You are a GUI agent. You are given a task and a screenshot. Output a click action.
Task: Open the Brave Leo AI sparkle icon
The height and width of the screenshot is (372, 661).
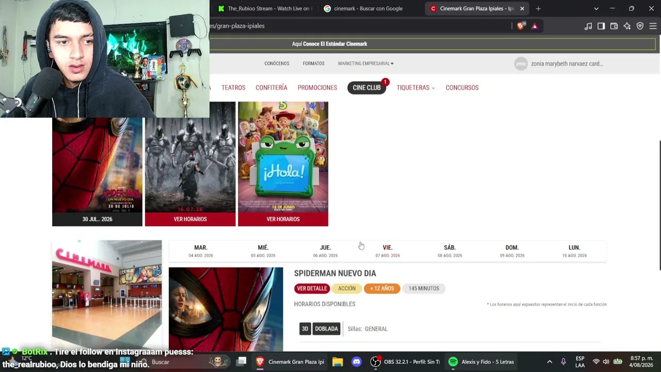(x=627, y=26)
